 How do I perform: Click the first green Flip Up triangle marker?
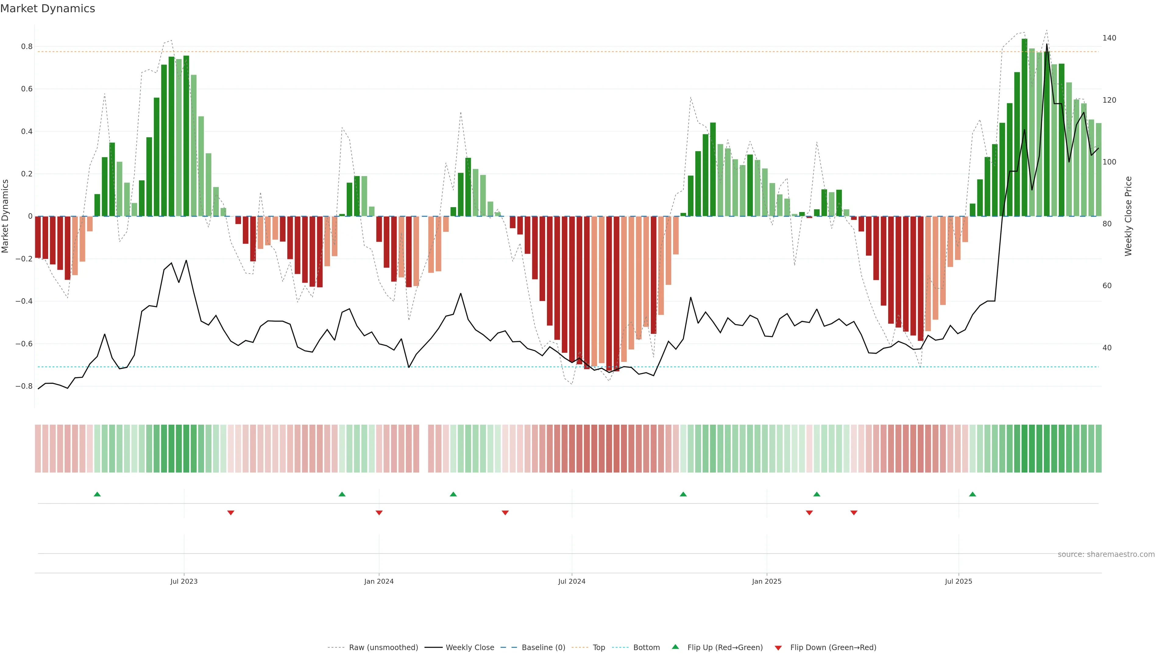coord(97,494)
